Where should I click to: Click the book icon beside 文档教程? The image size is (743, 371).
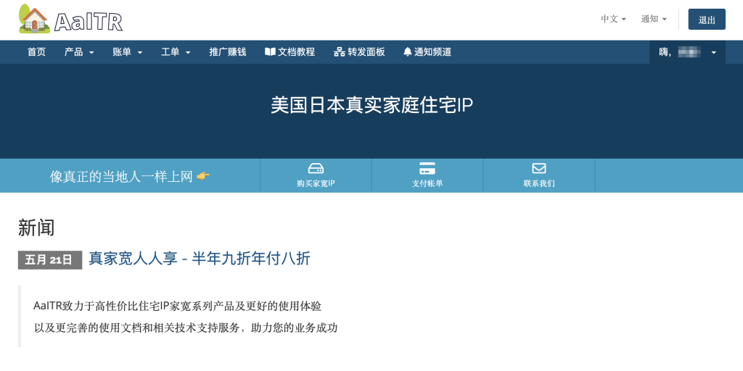point(270,52)
